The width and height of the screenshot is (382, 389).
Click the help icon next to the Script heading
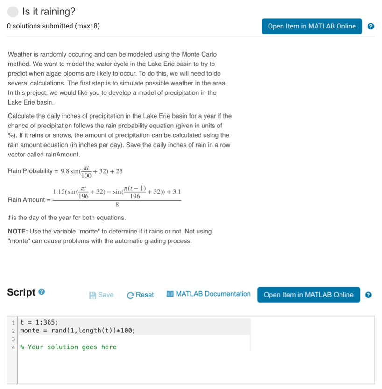coord(42,292)
